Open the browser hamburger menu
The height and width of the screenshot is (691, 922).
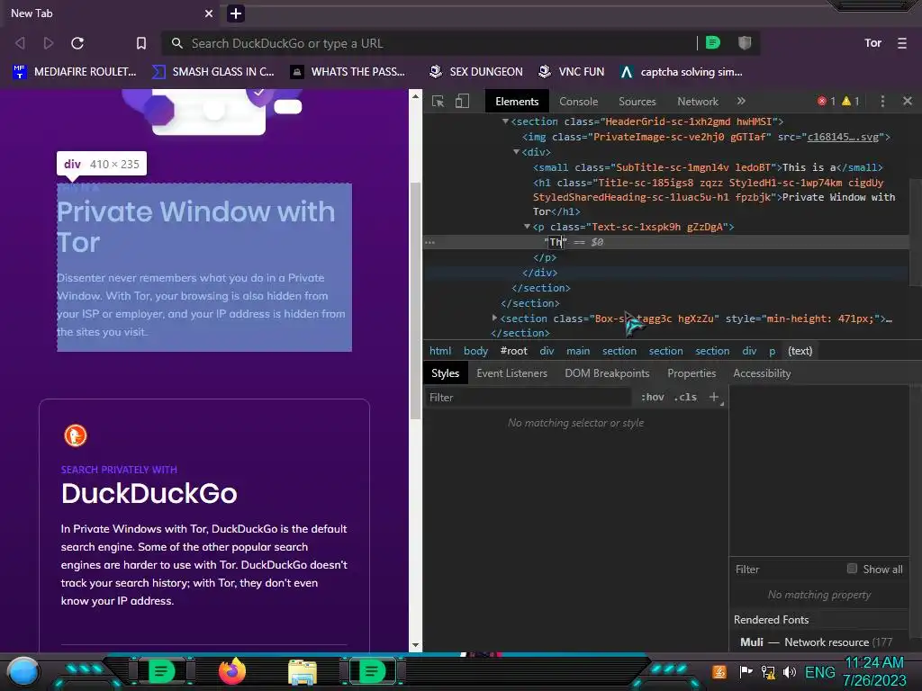pyautogui.click(x=902, y=43)
